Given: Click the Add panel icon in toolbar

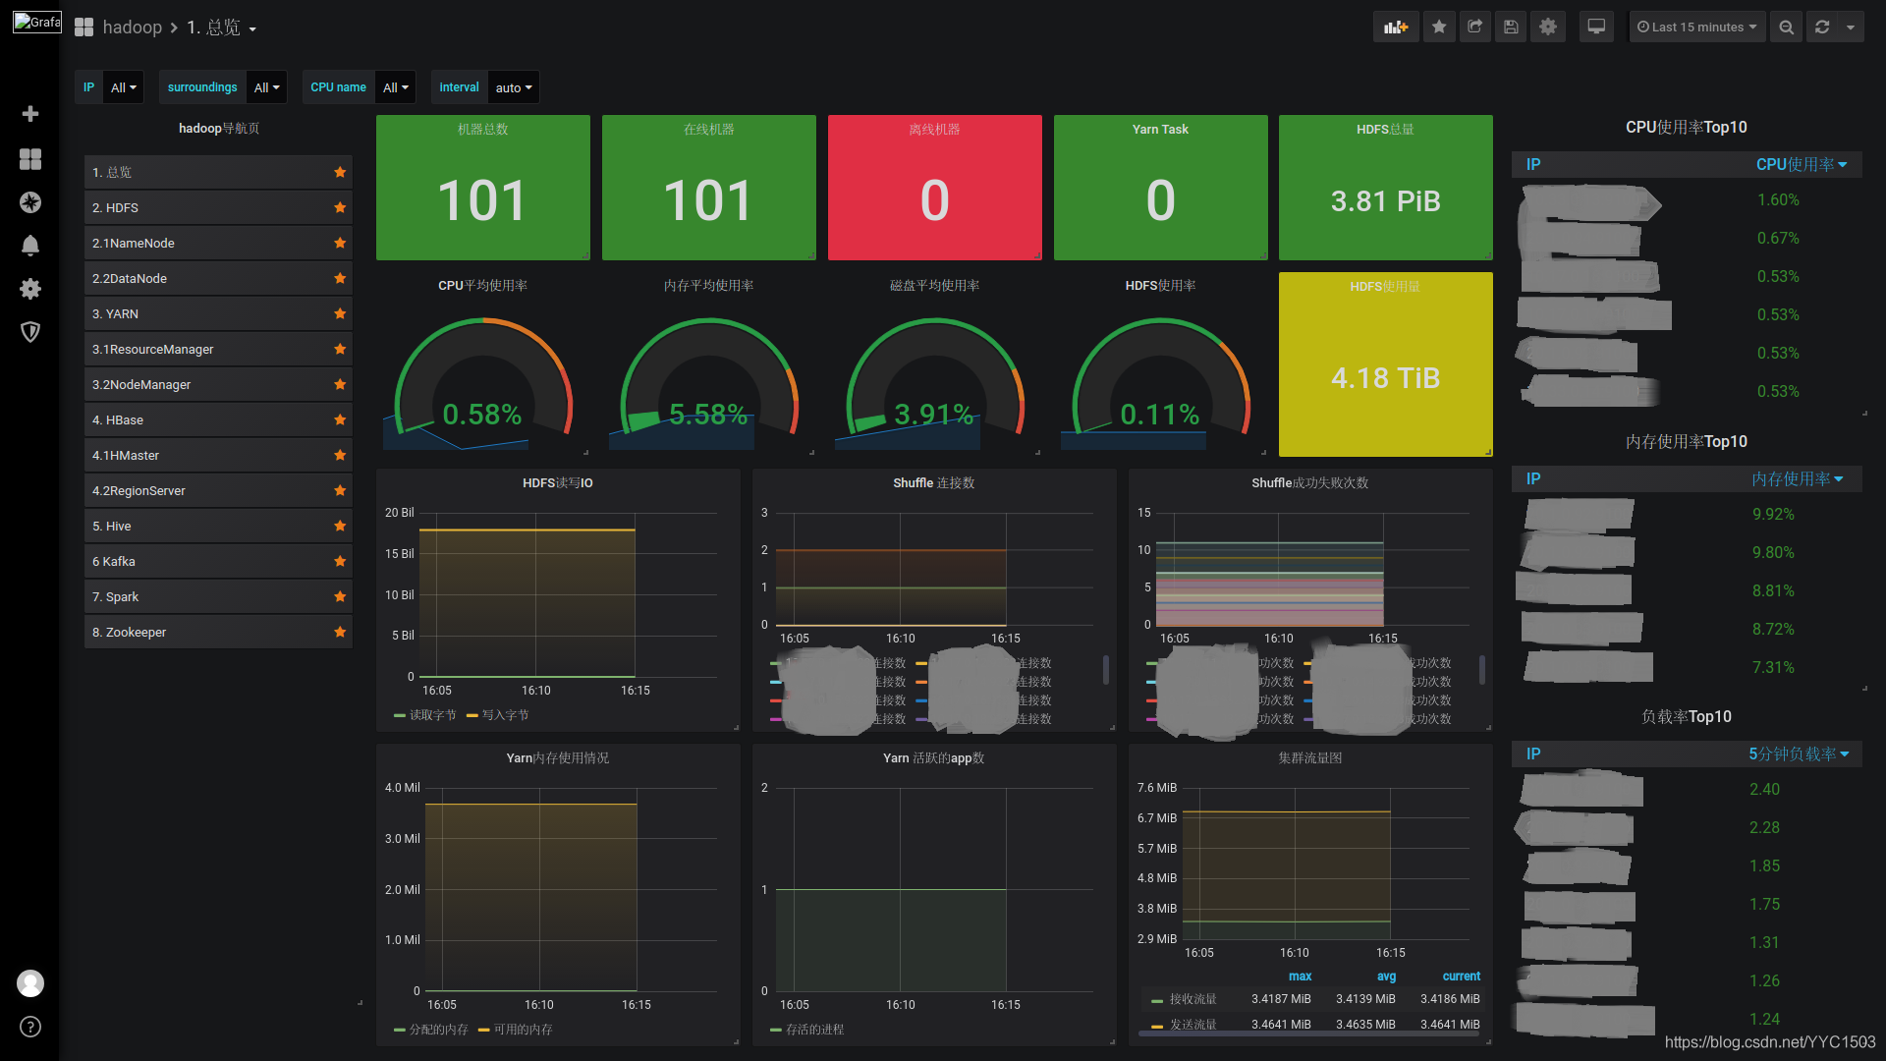Looking at the screenshot, I should tap(1396, 28).
